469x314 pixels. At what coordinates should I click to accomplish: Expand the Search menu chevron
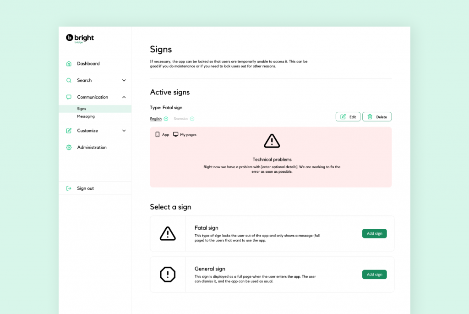point(124,81)
